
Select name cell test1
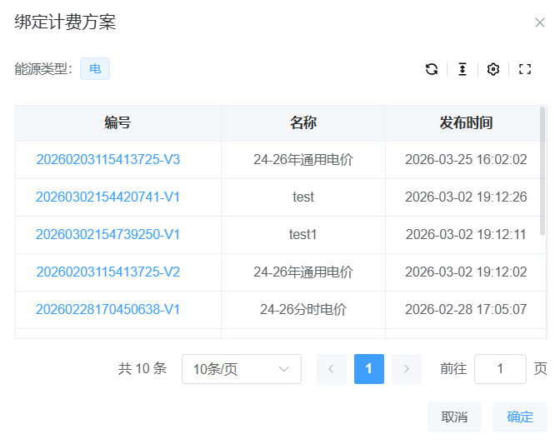pos(303,234)
